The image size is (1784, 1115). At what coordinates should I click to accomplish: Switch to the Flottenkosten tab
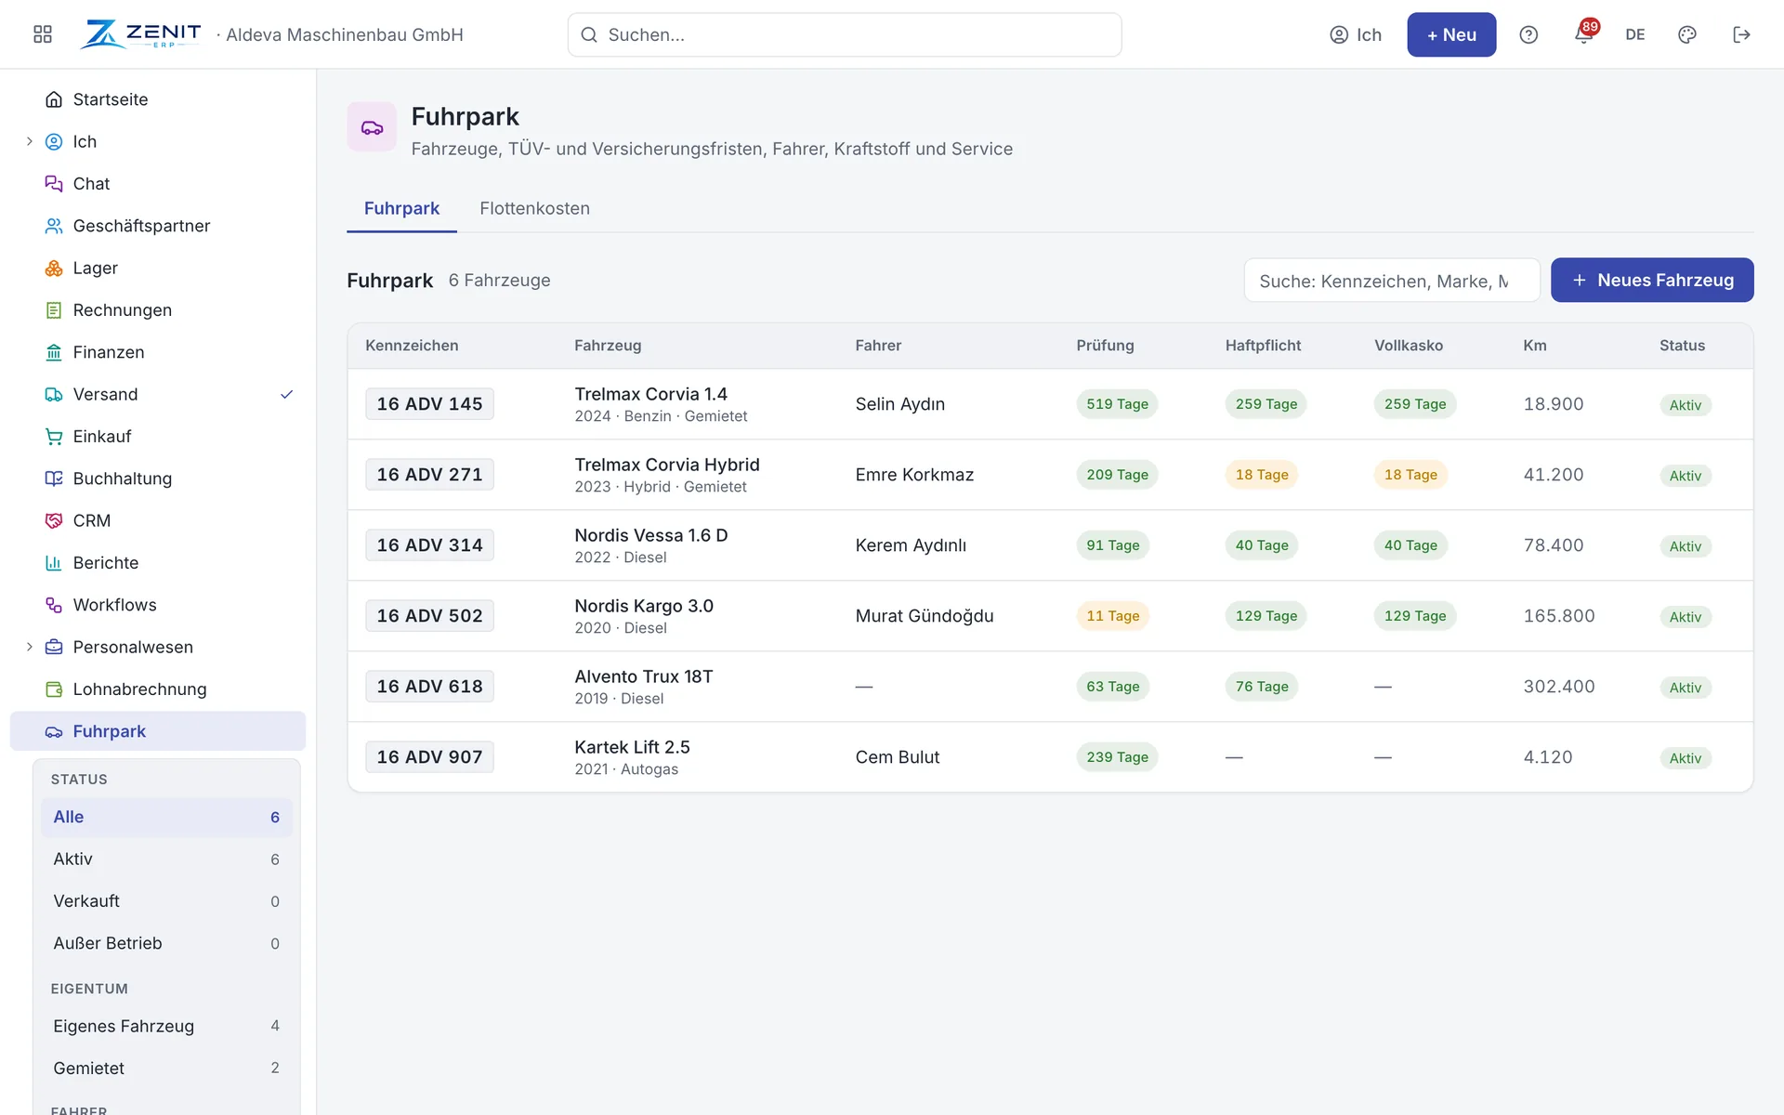[x=534, y=208]
